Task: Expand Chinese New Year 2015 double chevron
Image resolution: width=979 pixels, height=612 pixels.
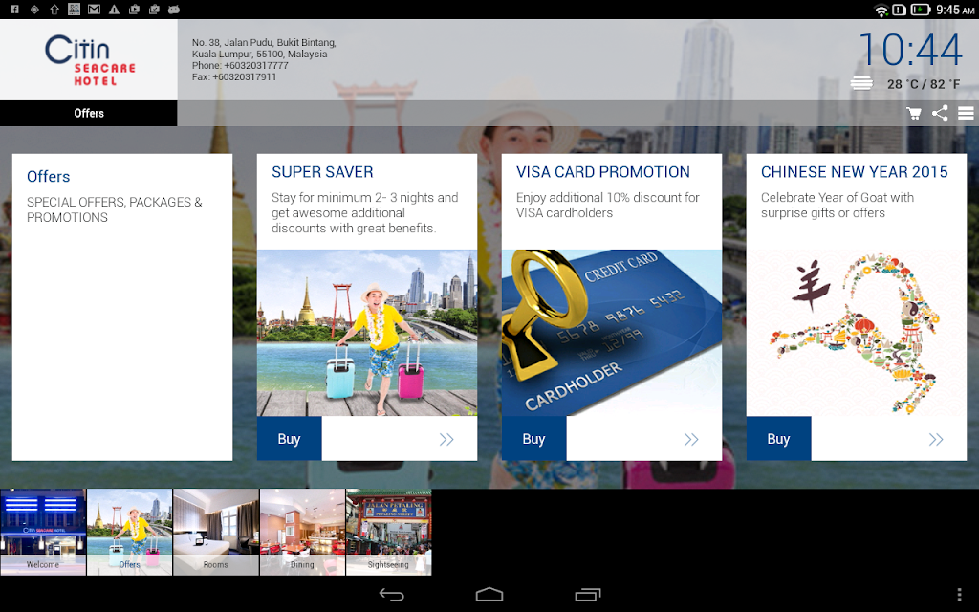Action: (936, 439)
